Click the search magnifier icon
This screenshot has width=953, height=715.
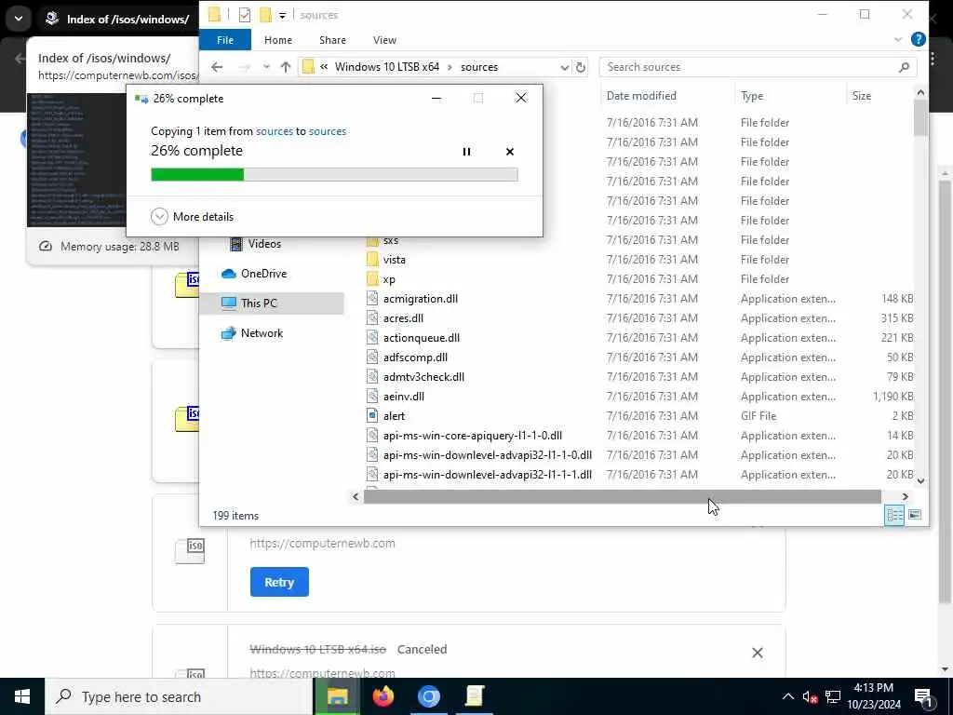(904, 67)
